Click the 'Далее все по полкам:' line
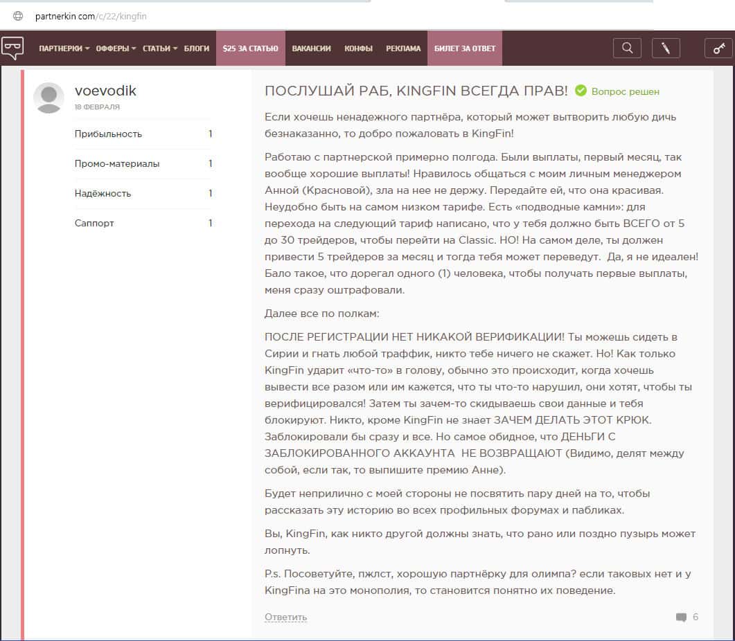The image size is (735, 641). click(x=322, y=314)
